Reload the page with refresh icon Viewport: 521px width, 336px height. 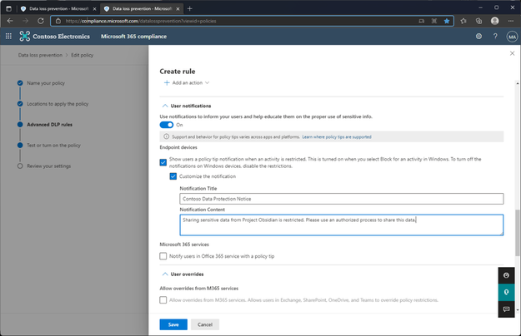[x=41, y=21]
